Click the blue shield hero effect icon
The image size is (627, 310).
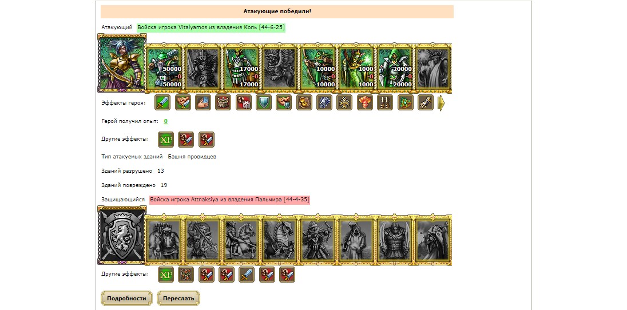264,102
